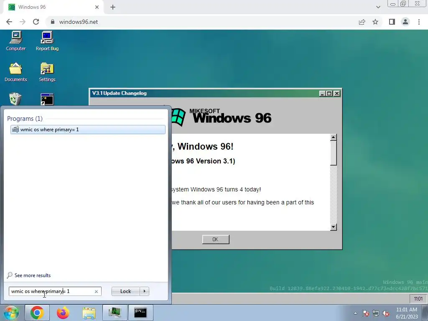Go forward in the browser
Viewport: 428px width, 321px height.
(x=23, y=22)
